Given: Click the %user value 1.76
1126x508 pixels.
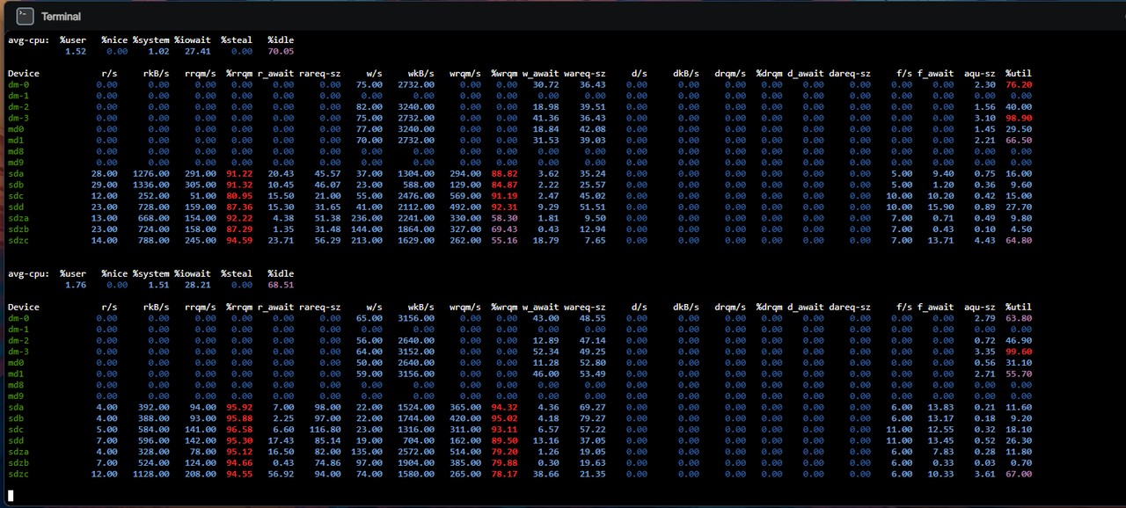Looking at the screenshot, I should pyautogui.click(x=76, y=285).
